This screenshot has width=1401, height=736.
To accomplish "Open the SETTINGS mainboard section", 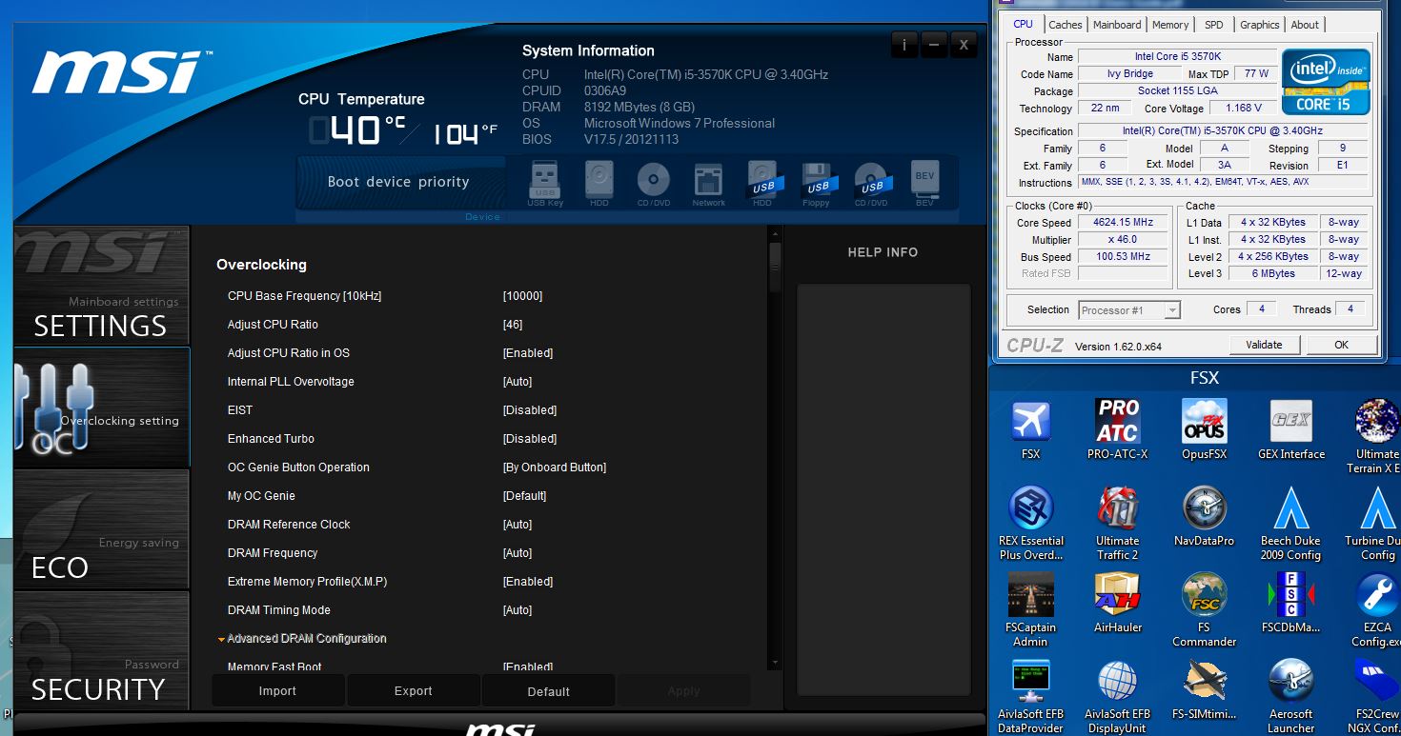I will 102,286.
